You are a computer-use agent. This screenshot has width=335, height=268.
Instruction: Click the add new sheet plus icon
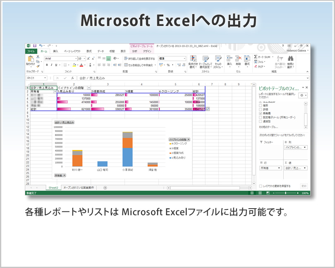(x=105, y=188)
